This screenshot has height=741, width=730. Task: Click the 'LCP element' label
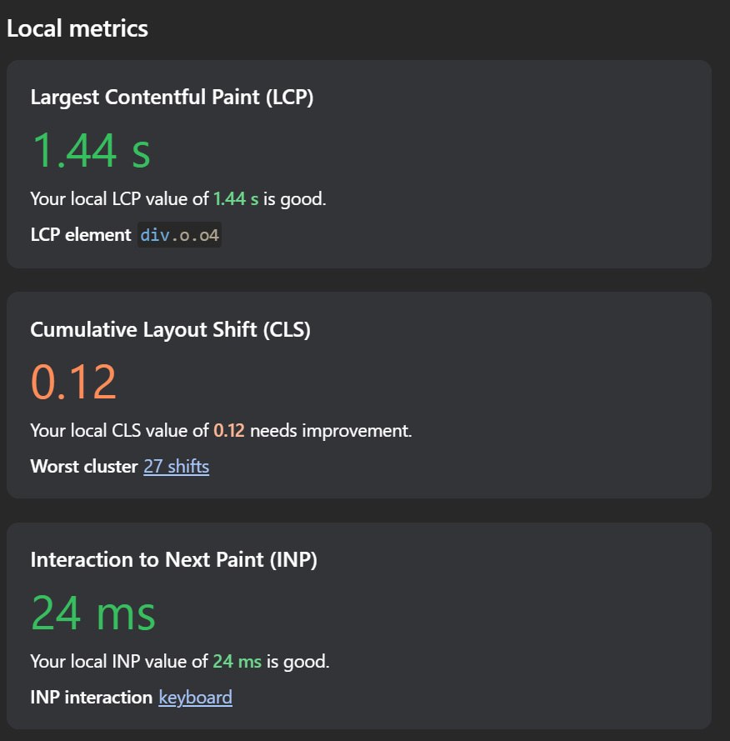pos(81,235)
